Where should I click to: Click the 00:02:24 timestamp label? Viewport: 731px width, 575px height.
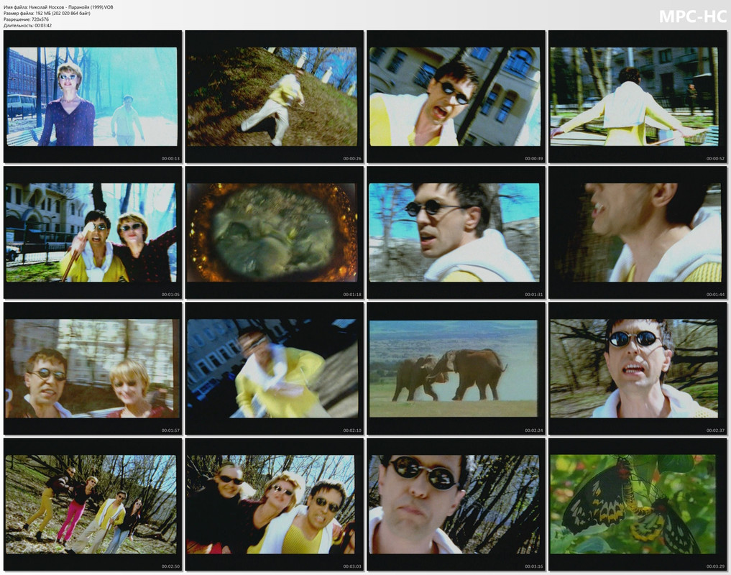click(x=534, y=431)
